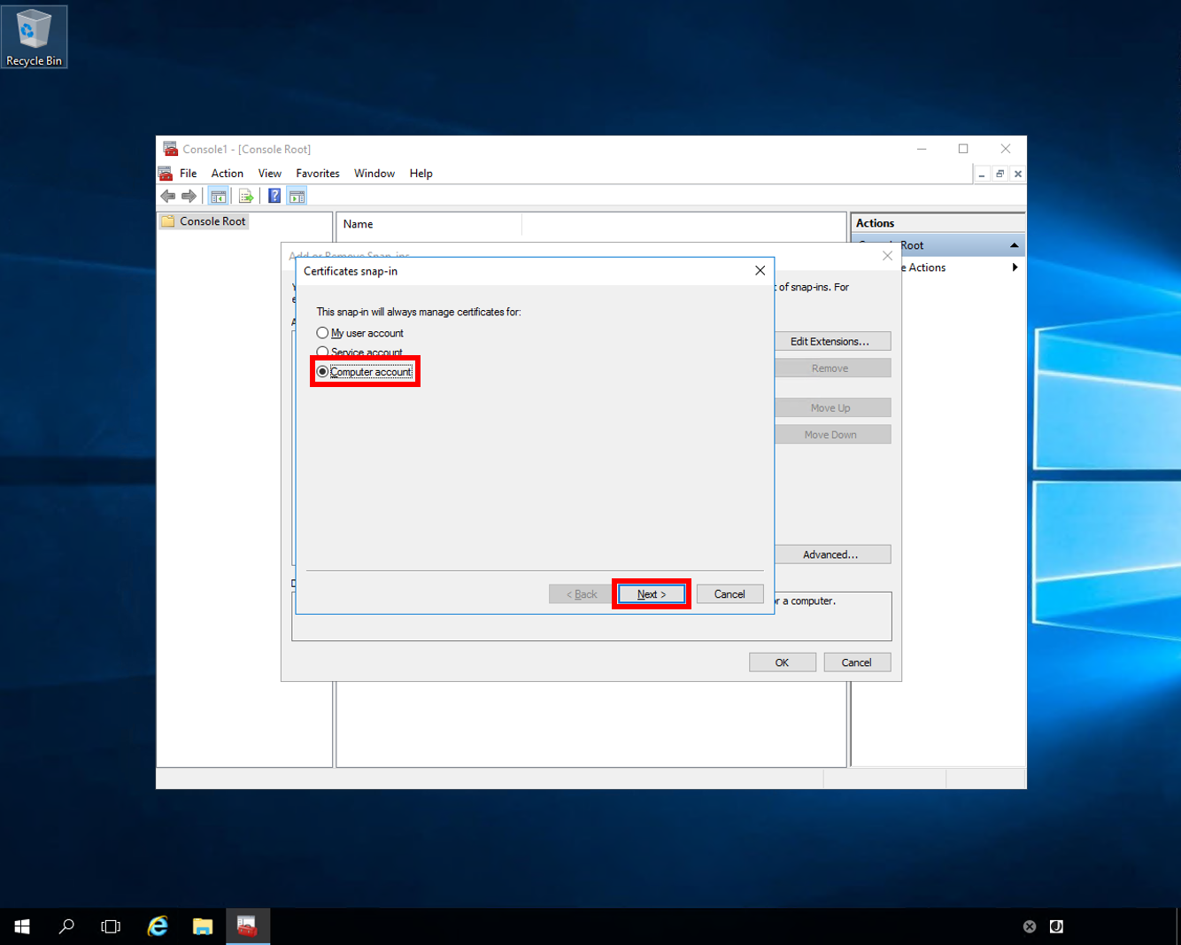Click Next in Certificates snap-in wizard
Viewport: 1181px width, 945px height.
652,594
